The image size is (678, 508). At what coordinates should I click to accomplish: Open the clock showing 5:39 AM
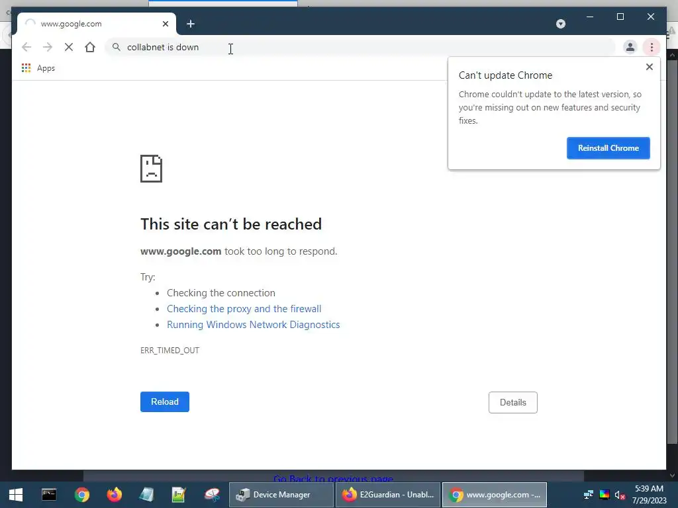coord(650,495)
